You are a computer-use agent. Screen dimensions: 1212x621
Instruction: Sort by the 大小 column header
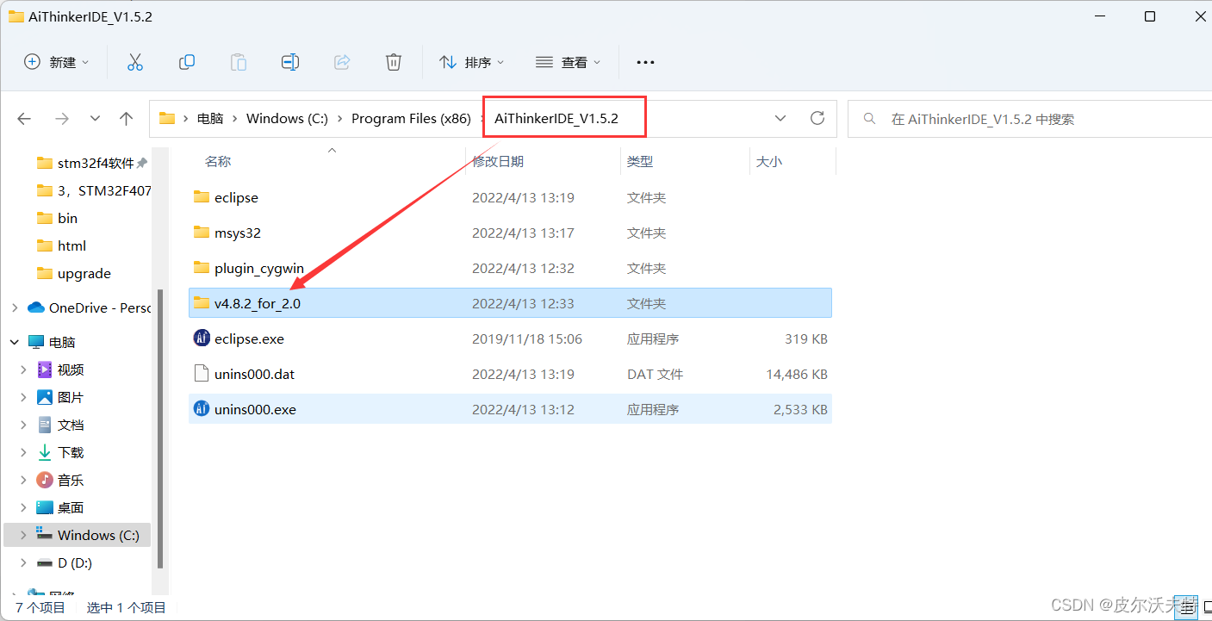tap(769, 161)
